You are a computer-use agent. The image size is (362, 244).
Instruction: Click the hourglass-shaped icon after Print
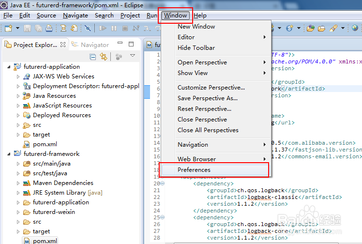point(63,29)
